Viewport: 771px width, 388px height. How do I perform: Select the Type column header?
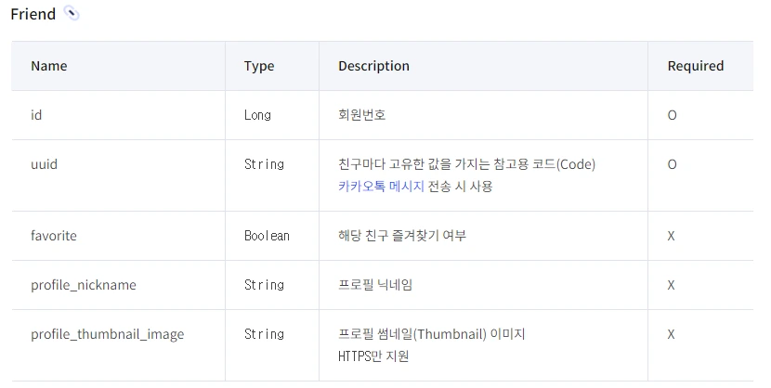tap(259, 66)
